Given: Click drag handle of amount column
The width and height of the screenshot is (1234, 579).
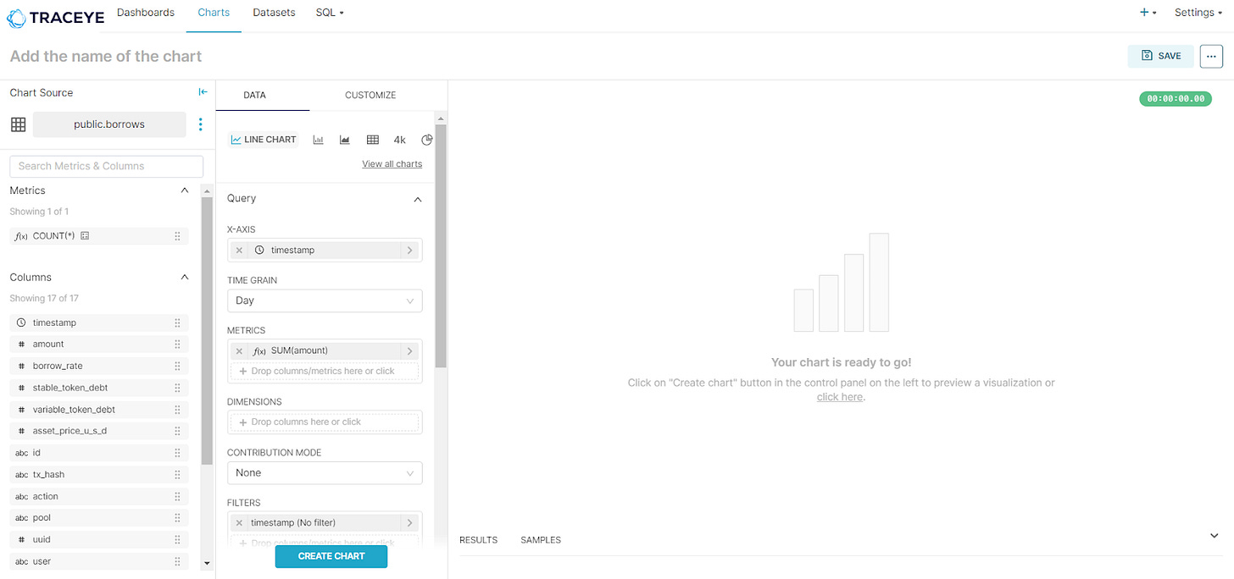Looking at the screenshot, I should [177, 345].
